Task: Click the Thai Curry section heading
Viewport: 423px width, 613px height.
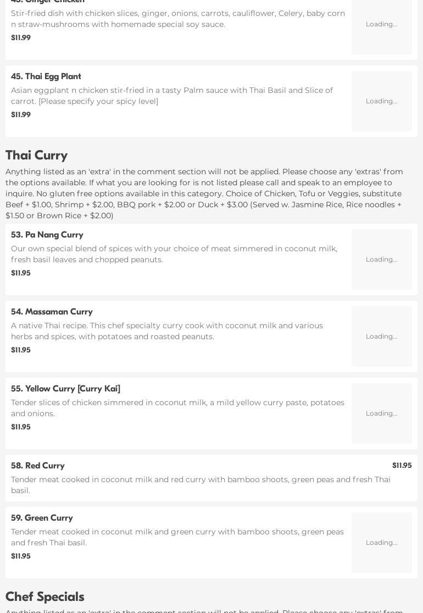Action: click(36, 155)
